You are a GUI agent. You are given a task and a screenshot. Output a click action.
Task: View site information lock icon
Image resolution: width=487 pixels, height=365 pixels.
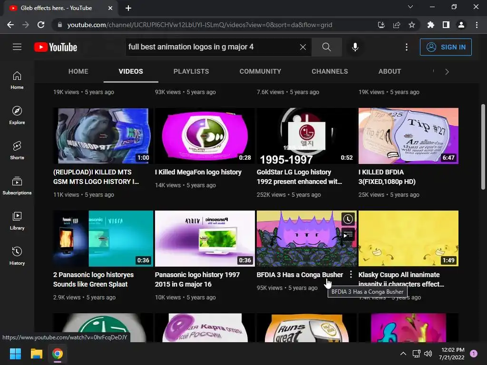coord(59,25)
